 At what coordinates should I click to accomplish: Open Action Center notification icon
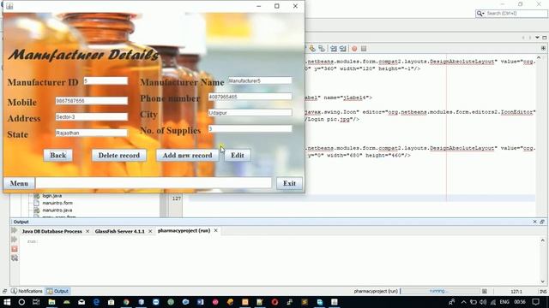pos(535,302)
